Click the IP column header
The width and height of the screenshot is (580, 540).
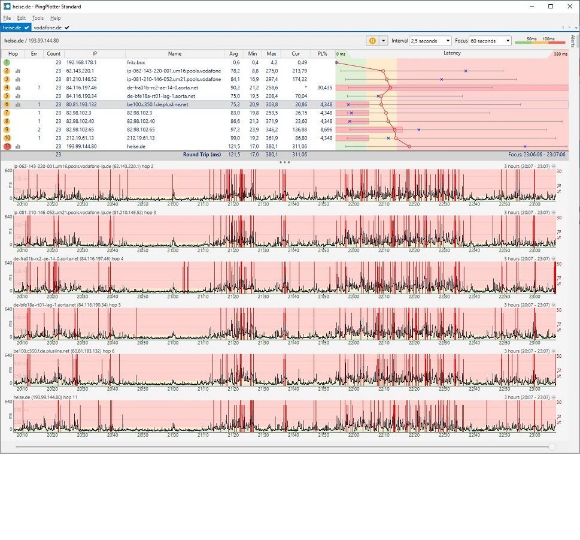[95, 54]
